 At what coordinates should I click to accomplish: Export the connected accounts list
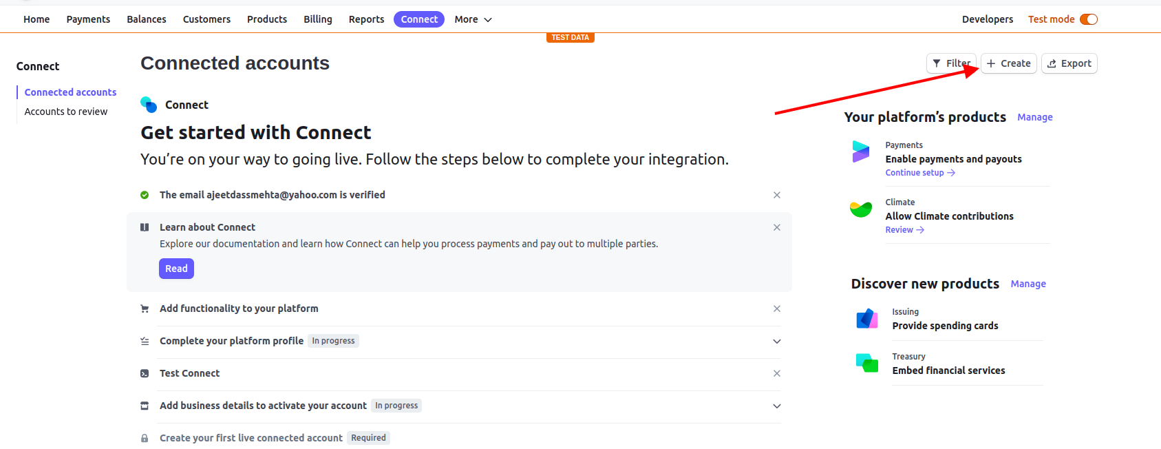pyautogui.click(x=1069, y=63)
